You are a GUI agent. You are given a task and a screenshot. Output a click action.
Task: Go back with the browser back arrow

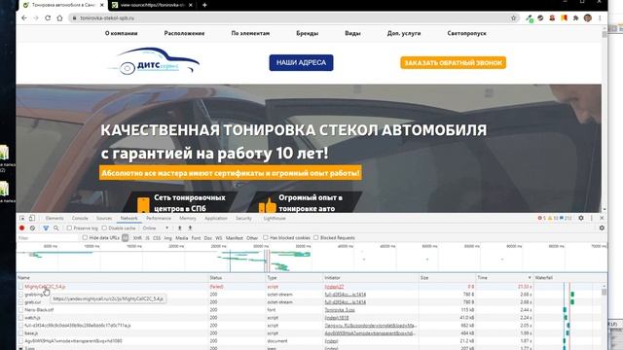pos(24,17)
